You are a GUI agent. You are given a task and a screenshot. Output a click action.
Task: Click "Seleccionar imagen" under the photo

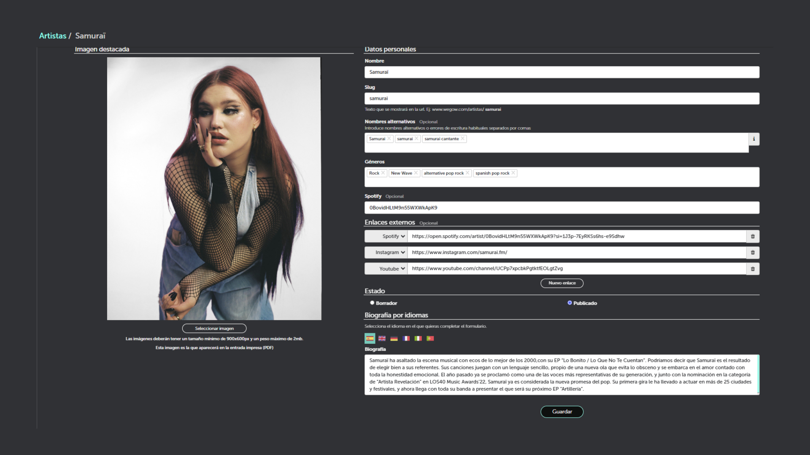coord(214,328)
